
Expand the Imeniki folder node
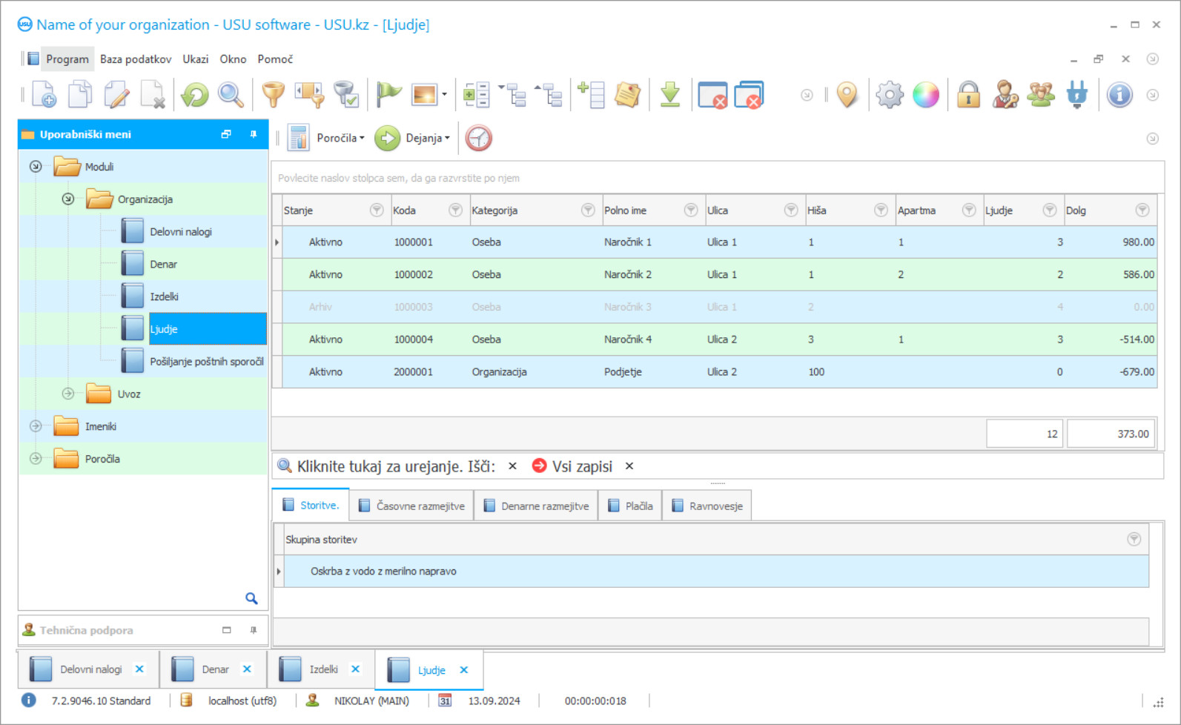[36, 426]
